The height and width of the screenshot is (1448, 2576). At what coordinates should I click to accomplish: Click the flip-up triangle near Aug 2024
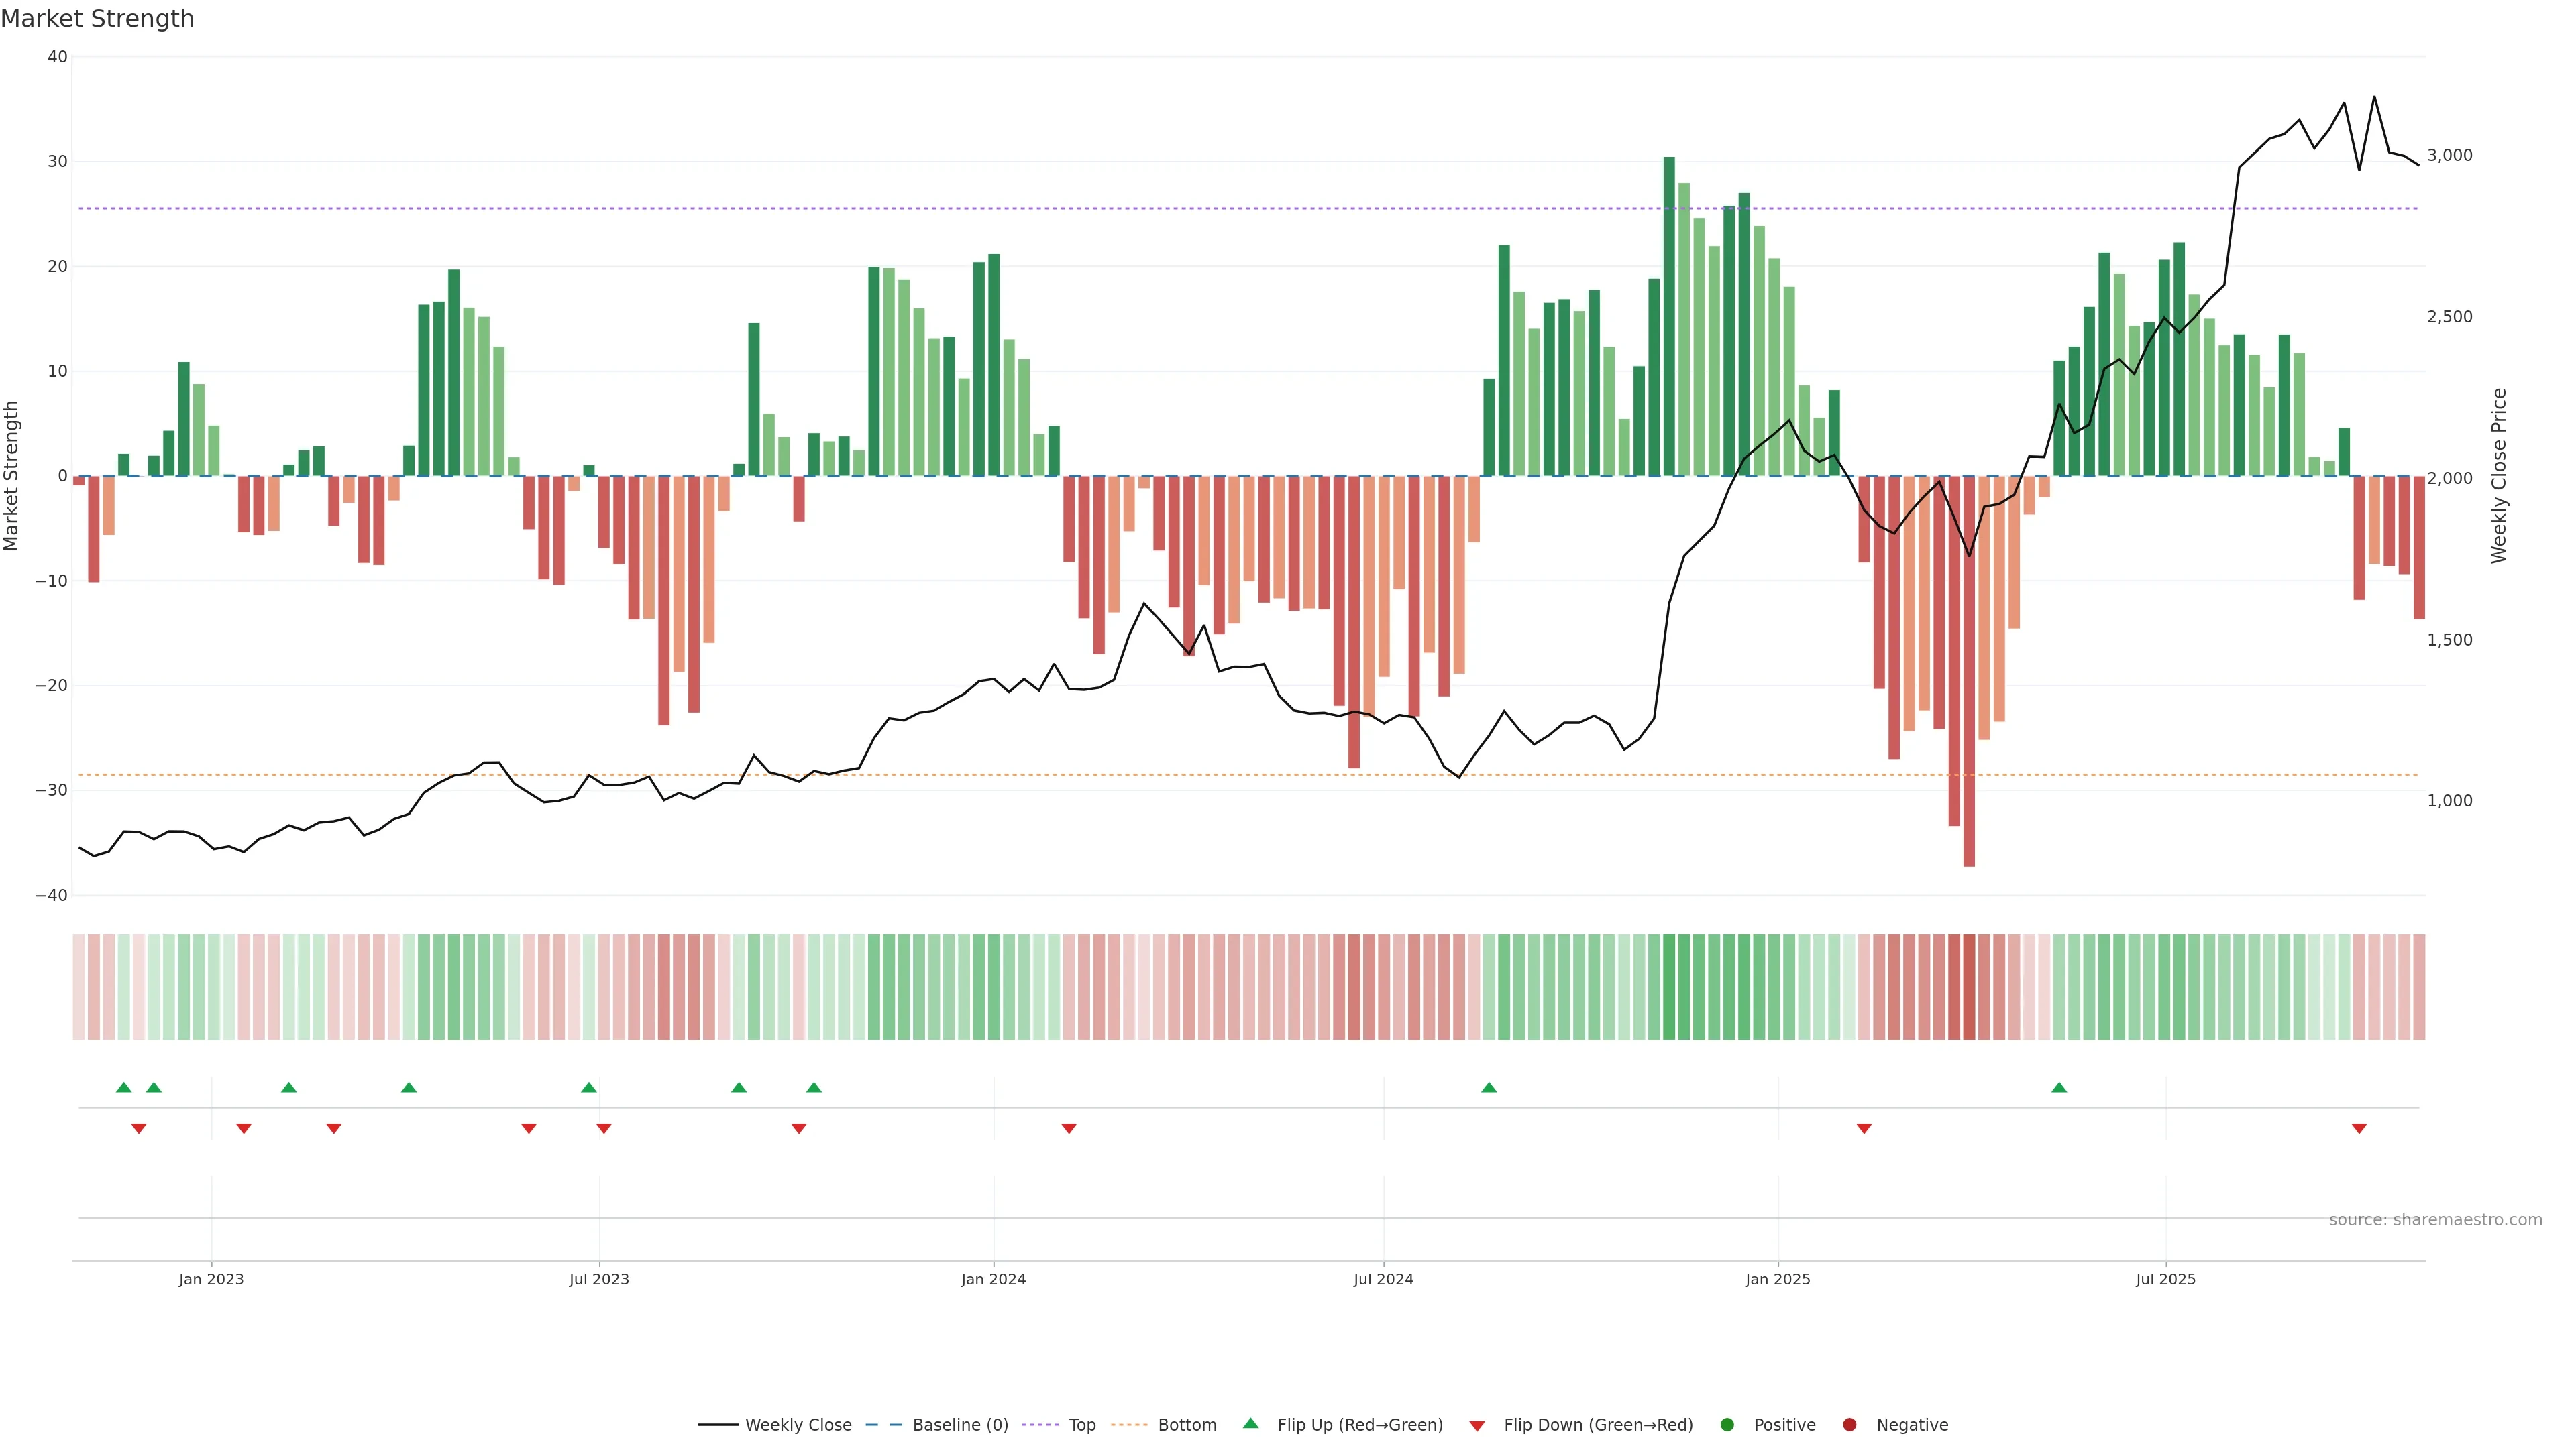(x=1489, y=1087)
